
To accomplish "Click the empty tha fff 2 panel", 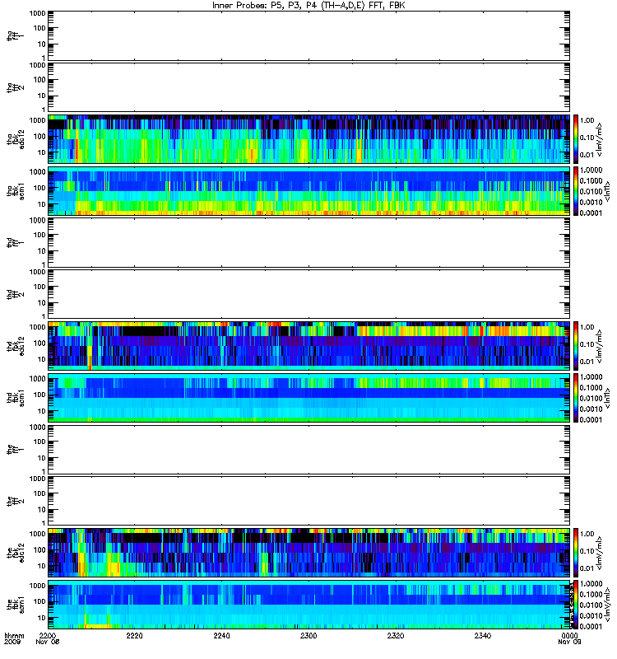I will (x=309, y=87).
